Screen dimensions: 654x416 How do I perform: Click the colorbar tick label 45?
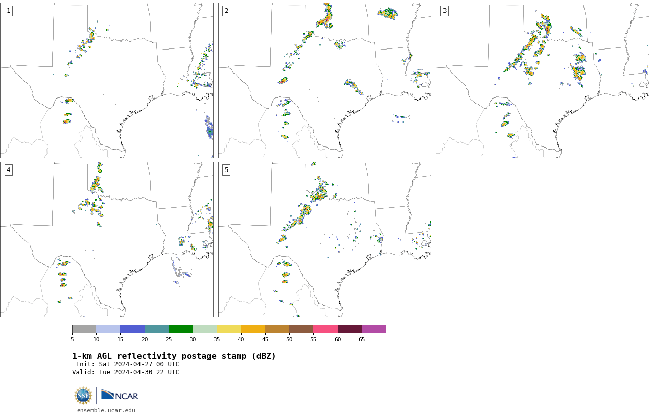point(265,339)
